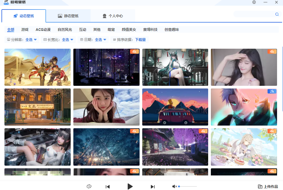Open the girl holding keyboard wallpaper
The height and width of the screenshot is (190, 283).
click(x=37, y=147)
